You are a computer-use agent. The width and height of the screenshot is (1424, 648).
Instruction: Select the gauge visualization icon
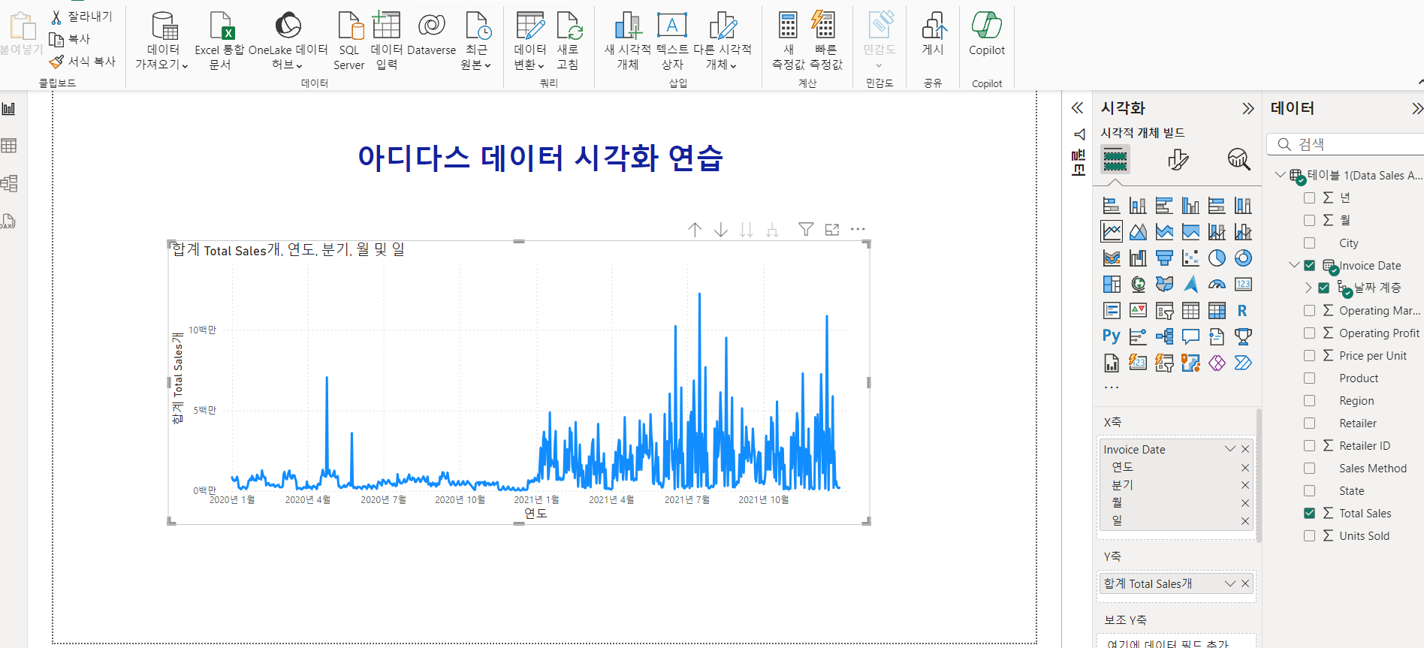coord(1217,285)
